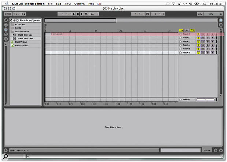227x162 pixels.
Task: Select the Electrify Live 2 set
Action: [25, 45]
